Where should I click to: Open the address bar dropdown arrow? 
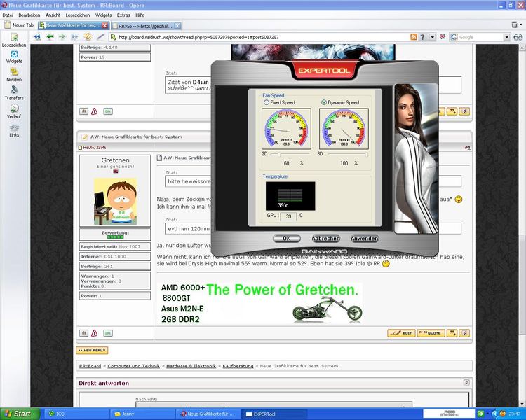point(433,37)
